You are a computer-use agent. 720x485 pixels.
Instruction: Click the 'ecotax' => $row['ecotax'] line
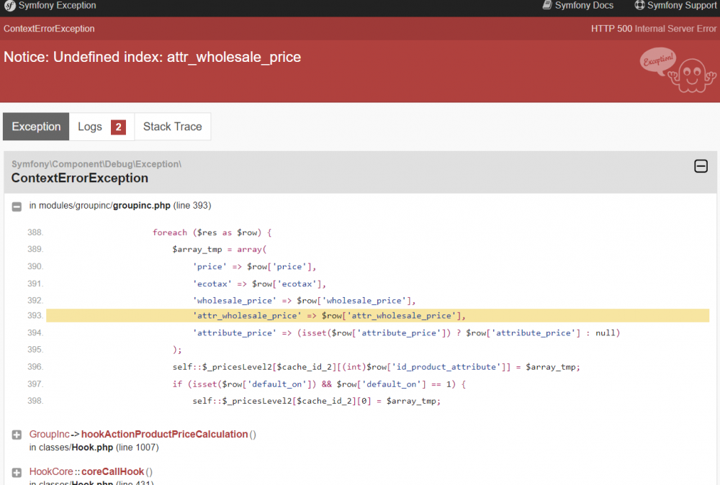point(259,284)
